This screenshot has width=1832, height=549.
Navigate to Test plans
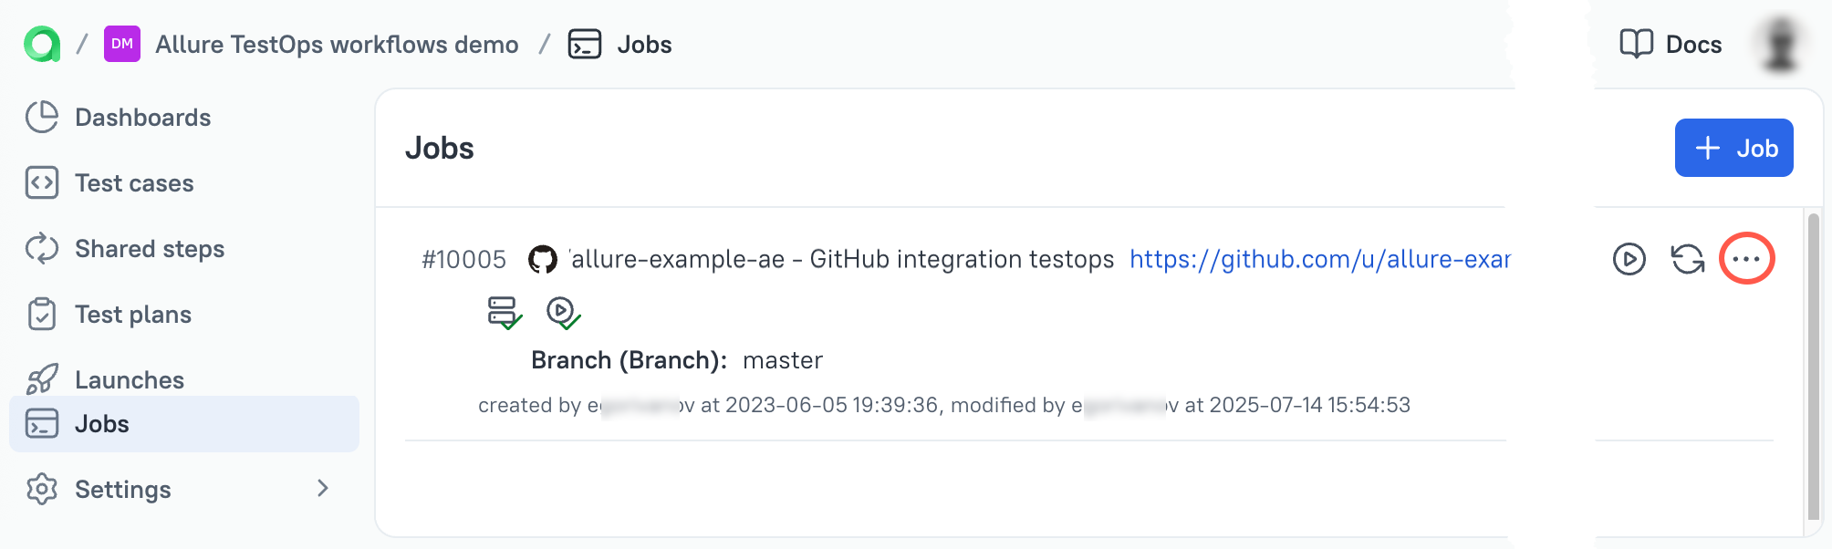click(132, 315)
